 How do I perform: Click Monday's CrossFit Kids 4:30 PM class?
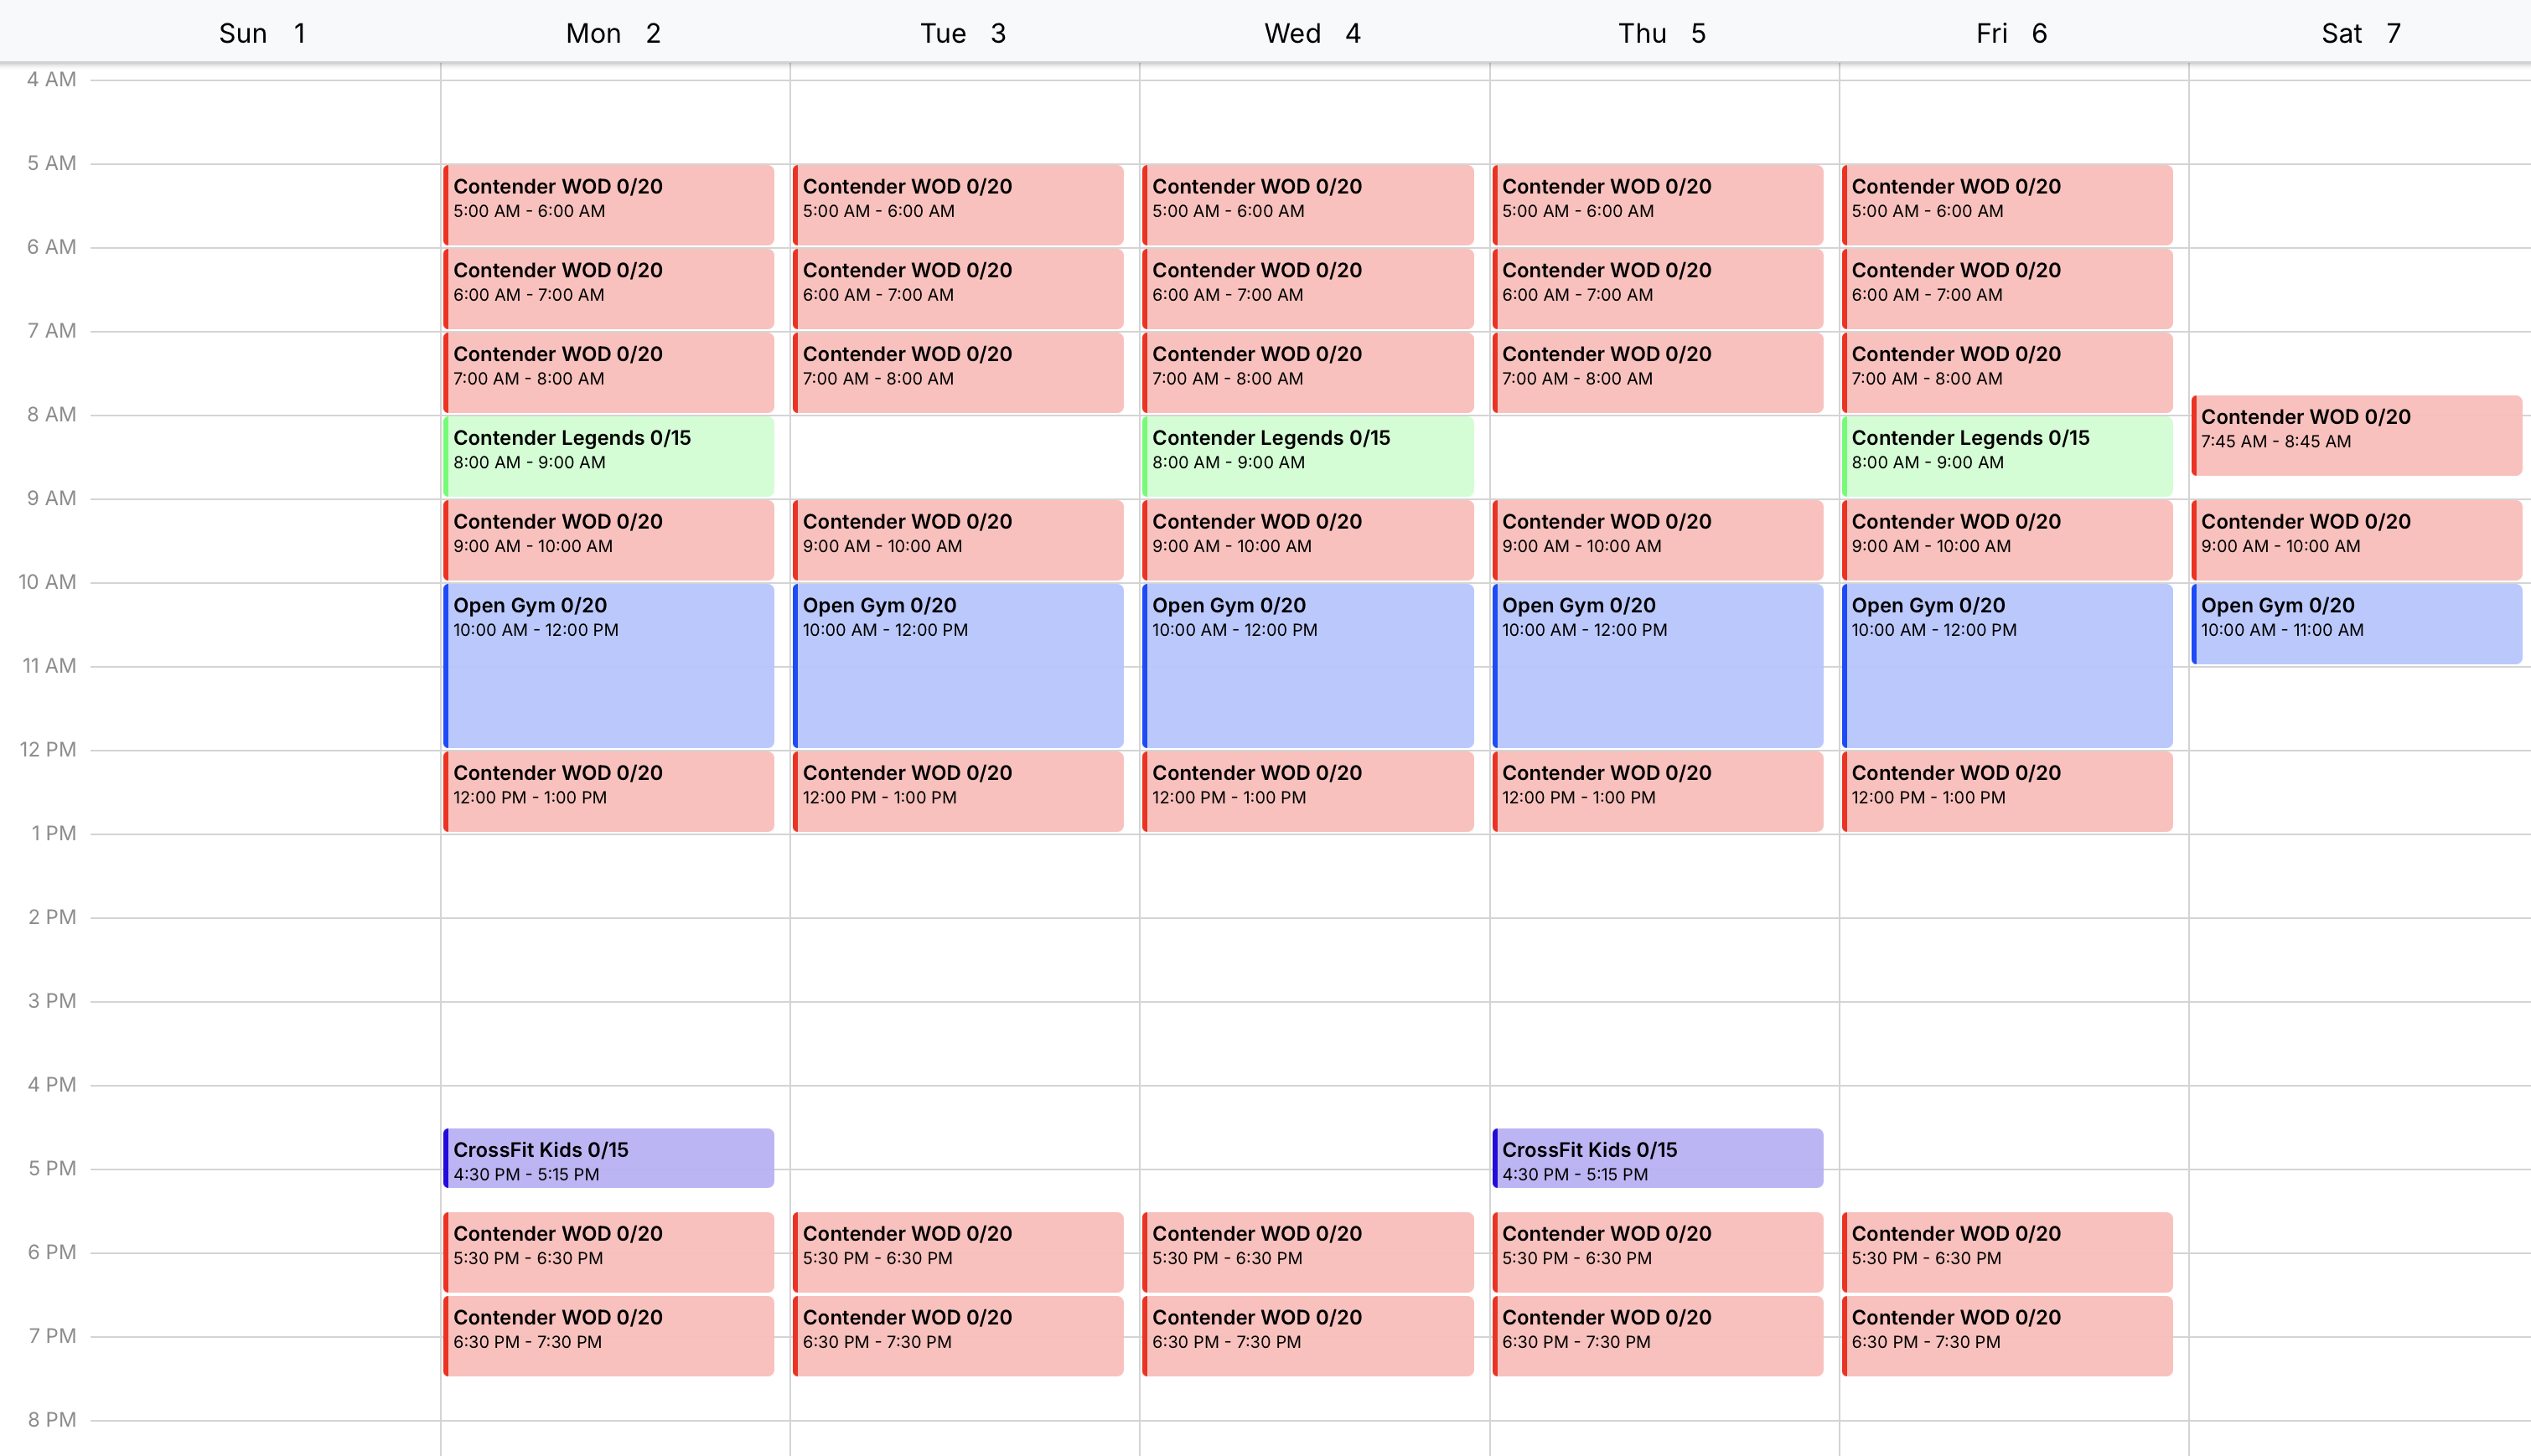608,1158
